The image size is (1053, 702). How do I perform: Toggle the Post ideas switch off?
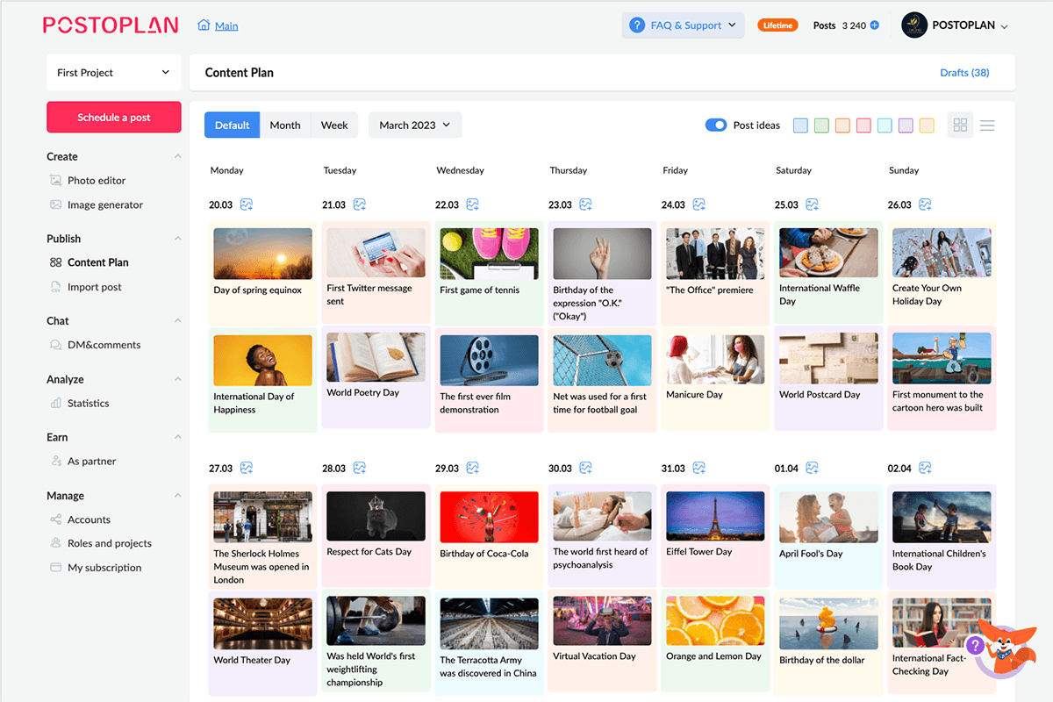(716, 125)
